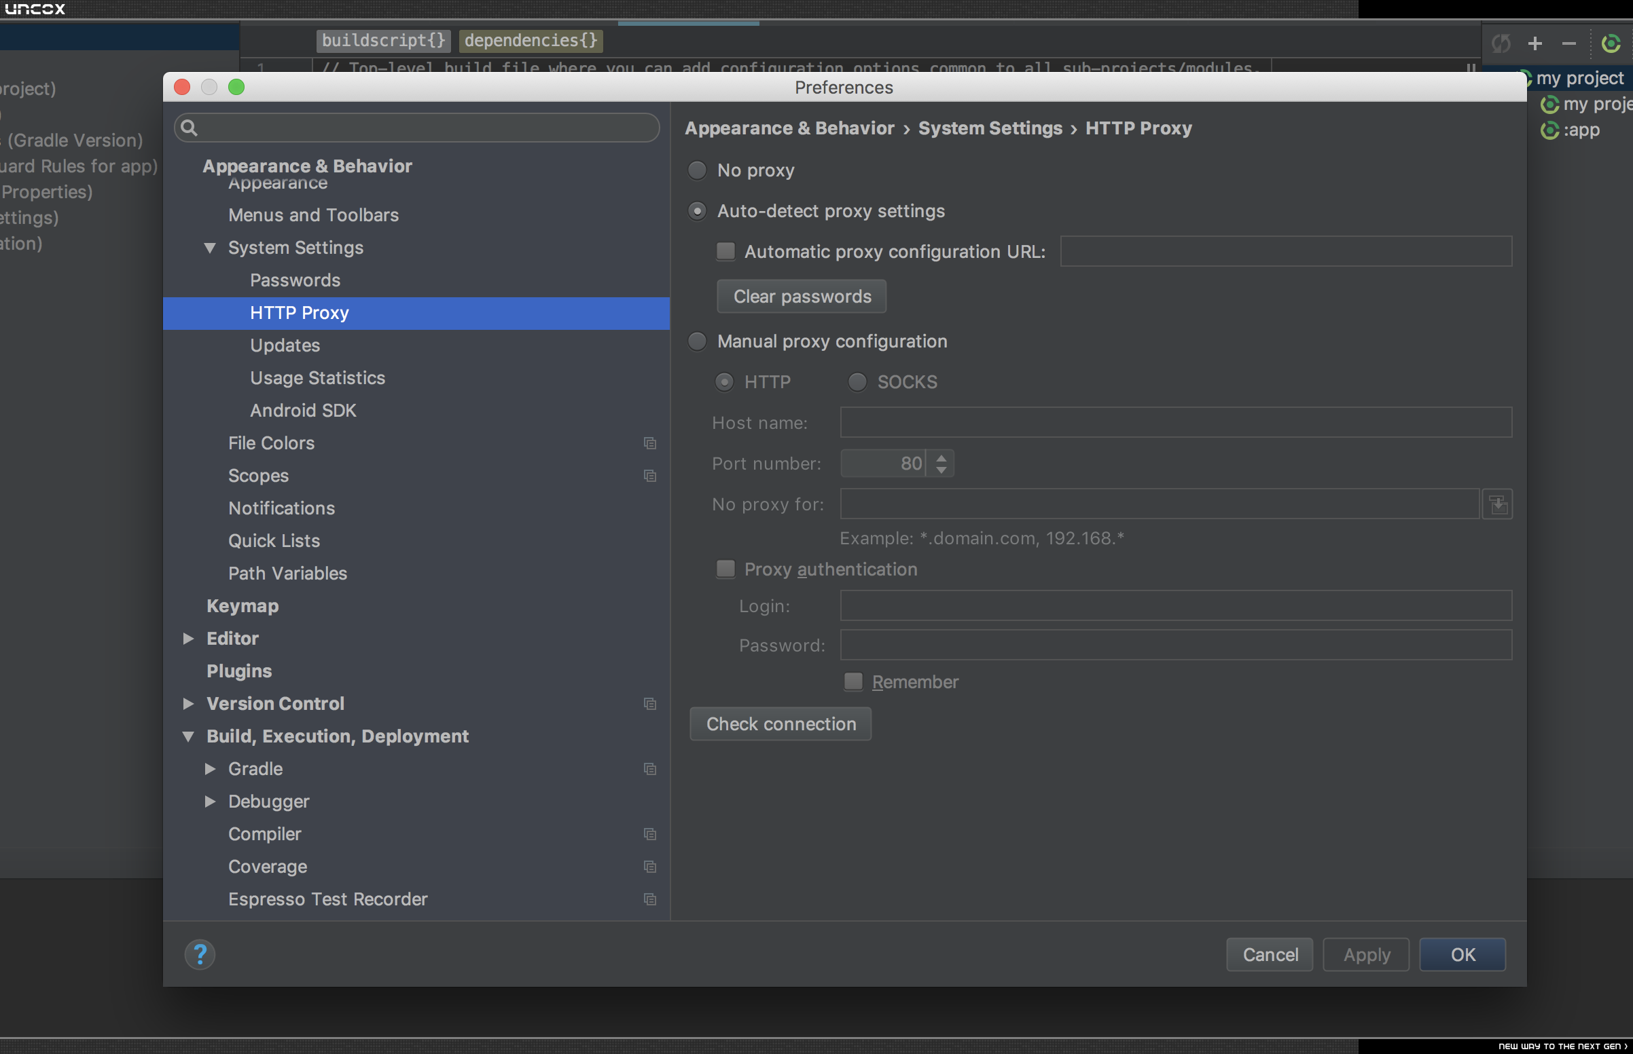Click the Port number stepper arrows
The image size is (1633, 1054).
point(941,464)
